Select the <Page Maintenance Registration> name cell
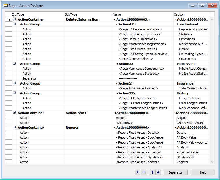Screen dimensions: 220x180 [x=143, y=44]
